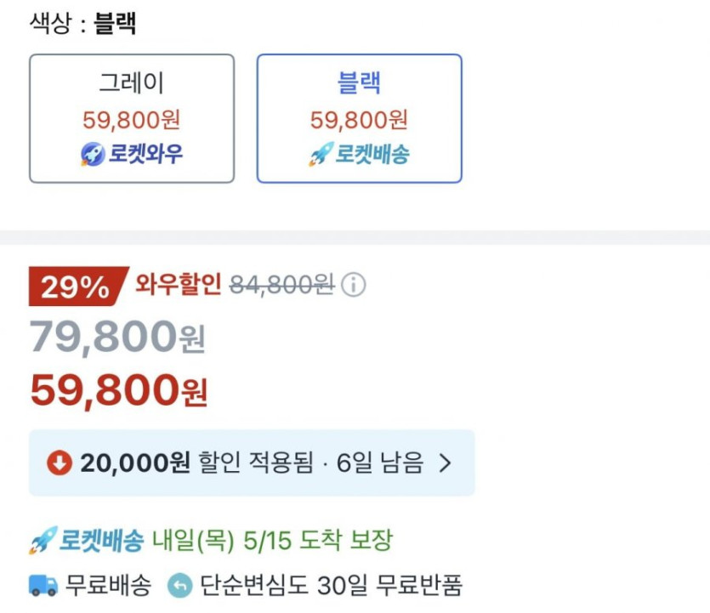Viewport: 710px width, 613px height.
Task: Click the red down-arrow discount icon
Action: (59, 463)
